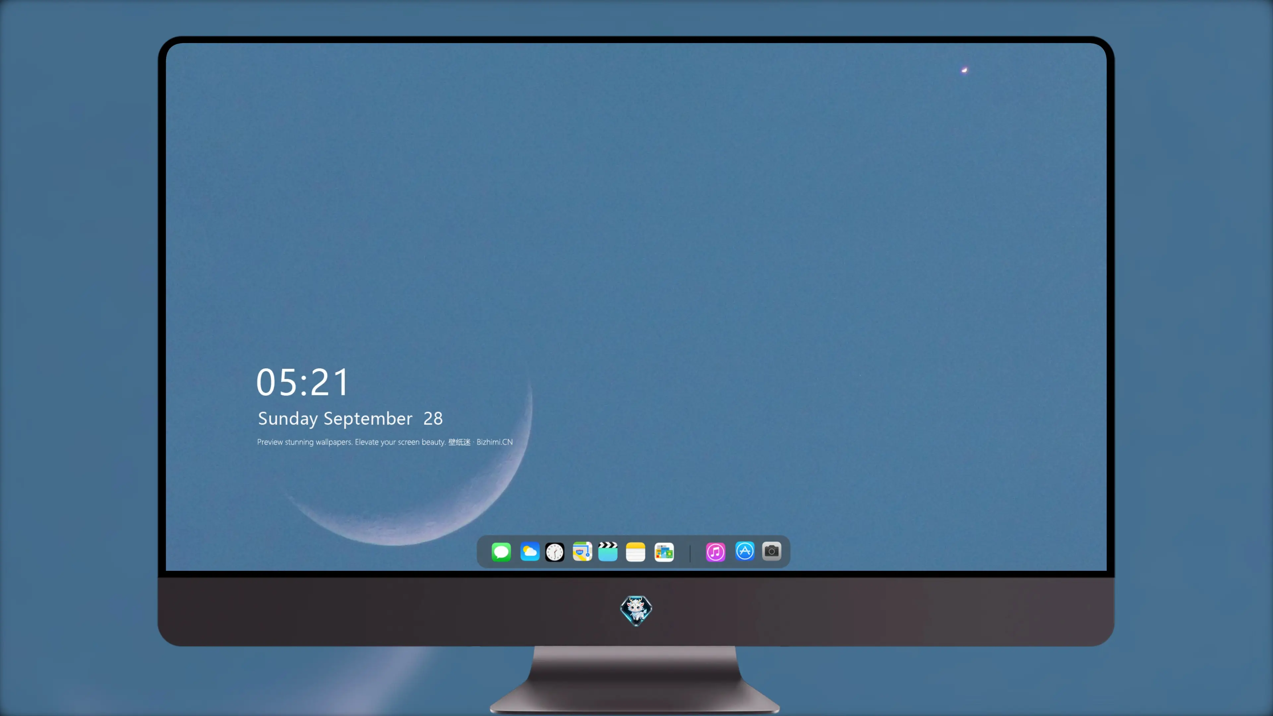Image resolution: width=1273 pixels, height=716 pixels.
Task: Launch the Videos clapperboard app
Action: coord(608,552)
